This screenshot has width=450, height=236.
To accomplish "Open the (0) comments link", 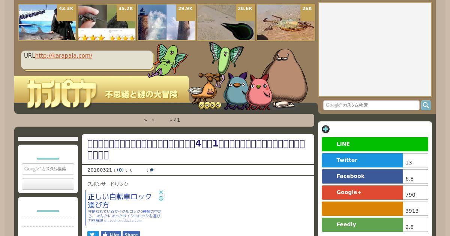I will (120, 170).
